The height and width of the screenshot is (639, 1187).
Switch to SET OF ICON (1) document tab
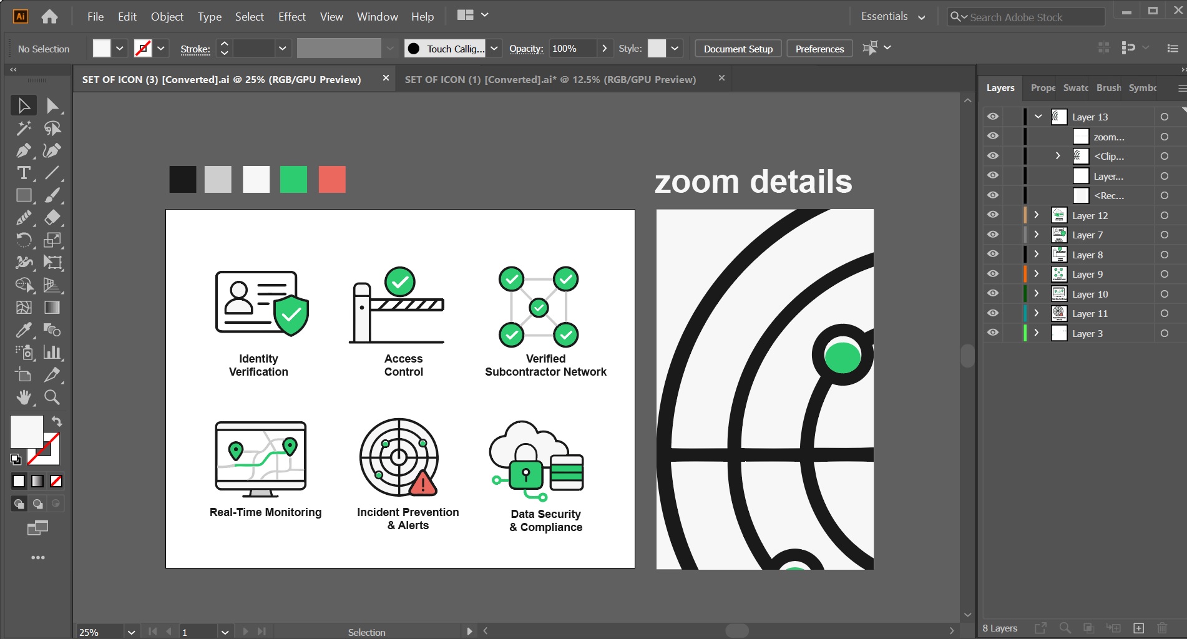point(550,79)
